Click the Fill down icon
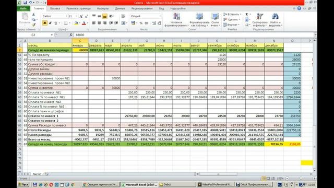 point(247,20)
